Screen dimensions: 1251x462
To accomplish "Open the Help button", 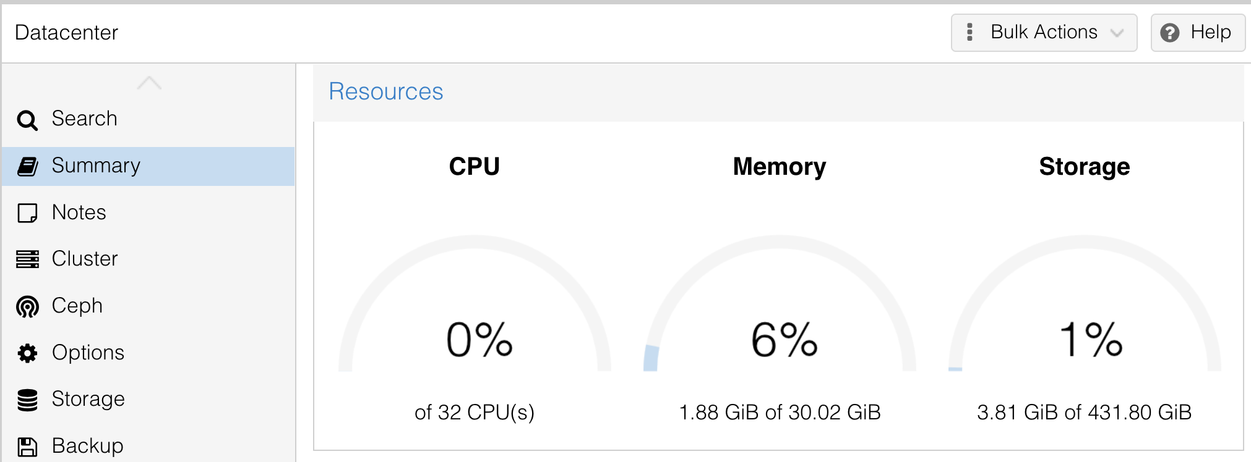I will [x=1198, y=33].
